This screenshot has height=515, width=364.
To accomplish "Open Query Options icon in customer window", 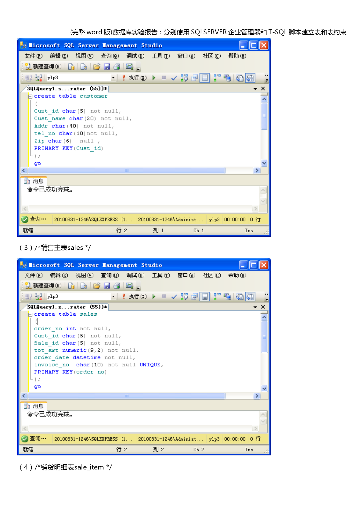I will [194, 78].
